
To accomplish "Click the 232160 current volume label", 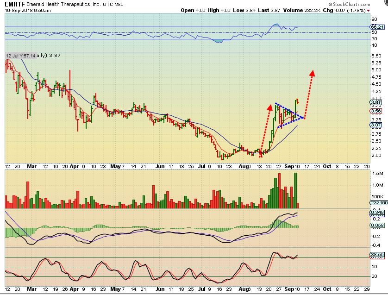I will click(x=379, y=203).
